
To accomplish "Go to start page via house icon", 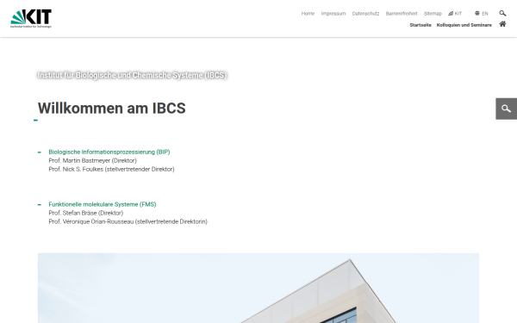I will 502,24.
